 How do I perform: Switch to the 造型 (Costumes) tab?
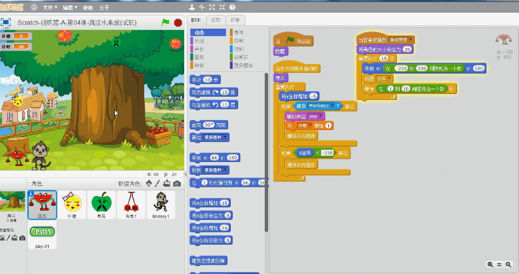point(215,20)
